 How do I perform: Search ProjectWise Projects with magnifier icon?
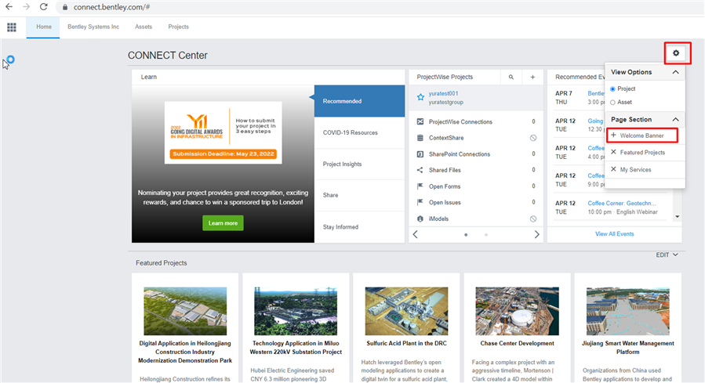511,77
